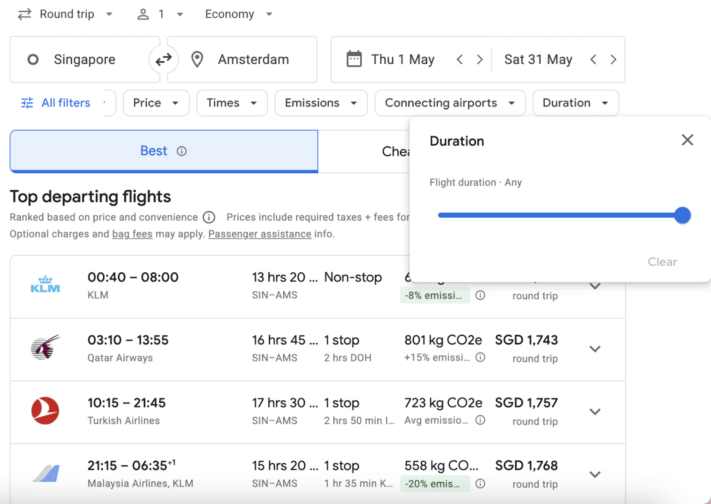Open the Connecting airports filter

[x=450, y=103]
